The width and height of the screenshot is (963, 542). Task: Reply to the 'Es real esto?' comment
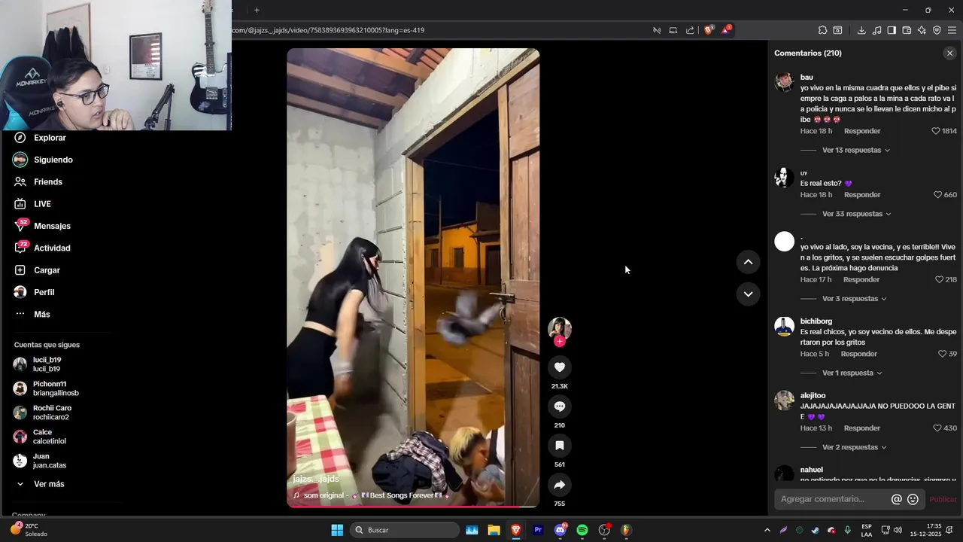click(862, 195)
